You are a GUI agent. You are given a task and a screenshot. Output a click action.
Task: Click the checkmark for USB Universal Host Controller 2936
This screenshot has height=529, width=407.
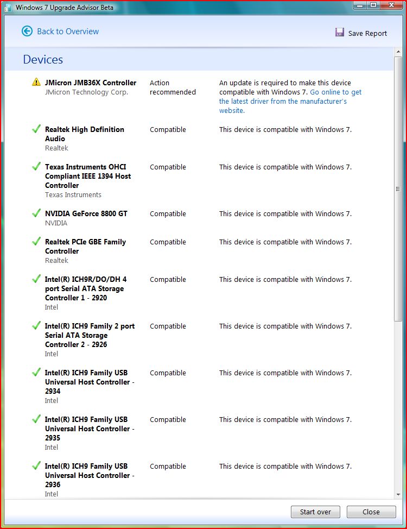coord(36,465)
